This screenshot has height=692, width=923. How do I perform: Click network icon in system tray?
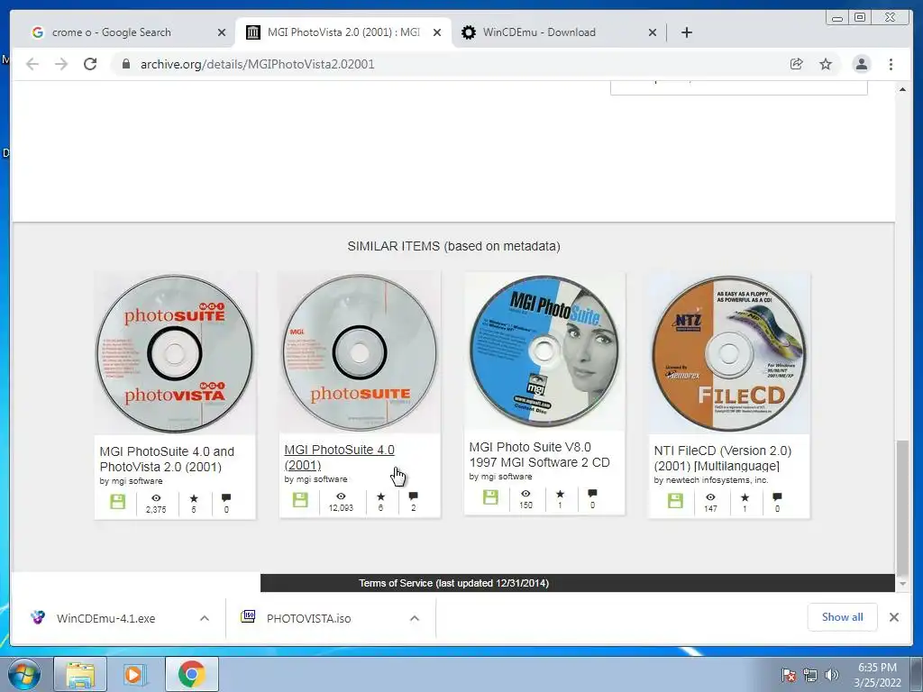[810, 675]
